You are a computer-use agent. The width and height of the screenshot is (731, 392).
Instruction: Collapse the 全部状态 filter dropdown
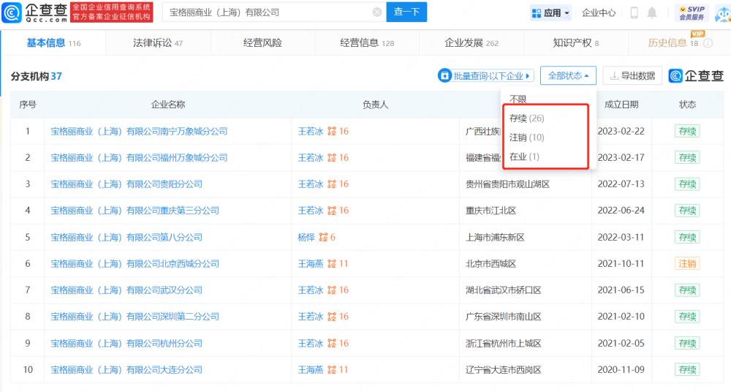click(568, 75)
